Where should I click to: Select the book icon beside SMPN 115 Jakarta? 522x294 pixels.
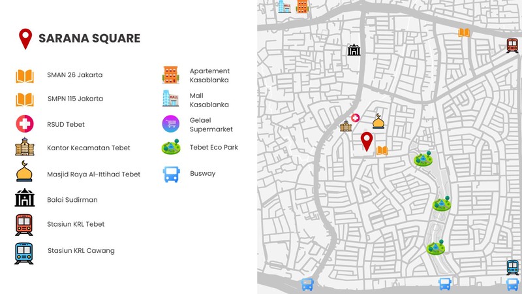point(25,100)
